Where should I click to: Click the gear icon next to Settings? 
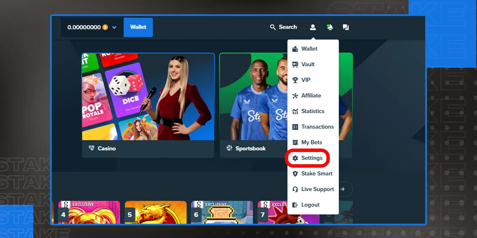click(295, 158)
